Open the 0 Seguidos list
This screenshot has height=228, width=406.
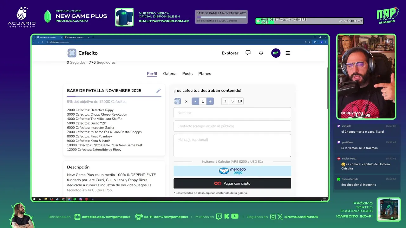click(76, 62)
